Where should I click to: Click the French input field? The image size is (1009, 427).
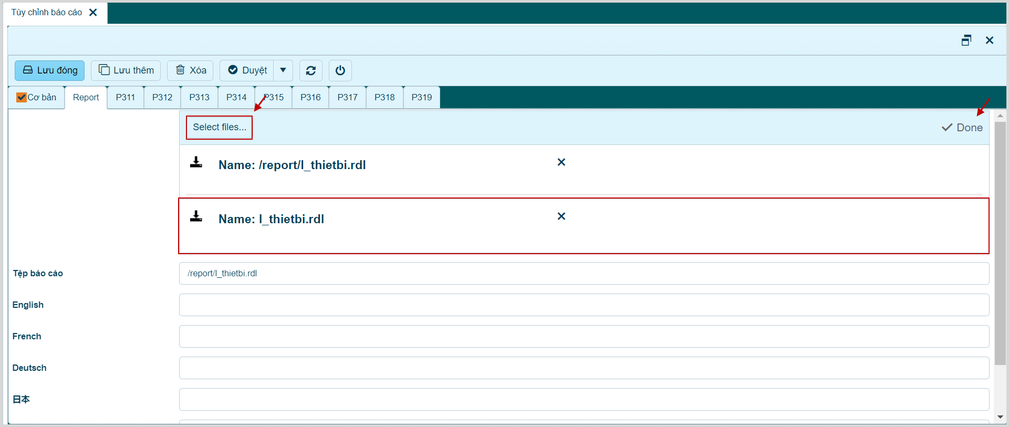(x=584, y=337)
